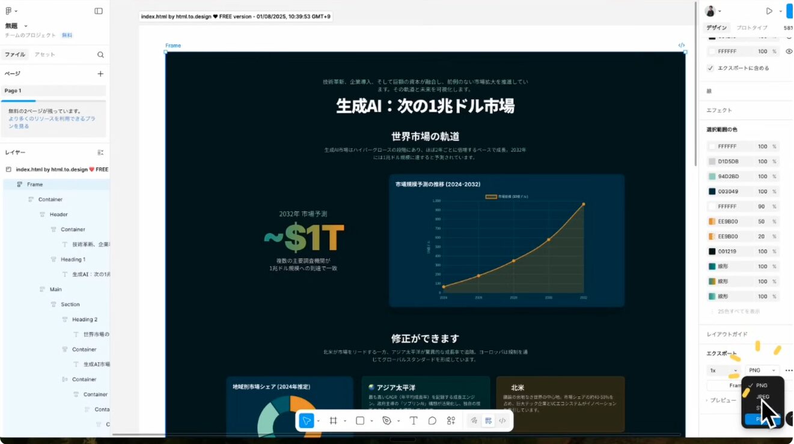This screenshot has height=444, width=794.
Task: Toggle visibility eye for FFFFFF fill
Action: click(789, 52)
